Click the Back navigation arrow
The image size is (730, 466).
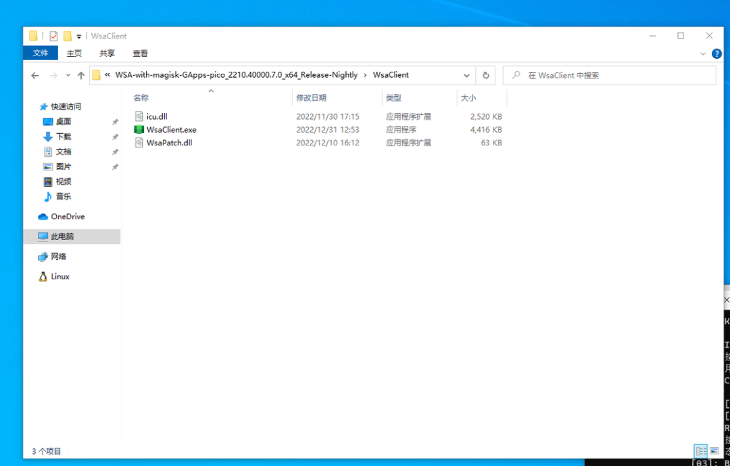tap(35, 75)
